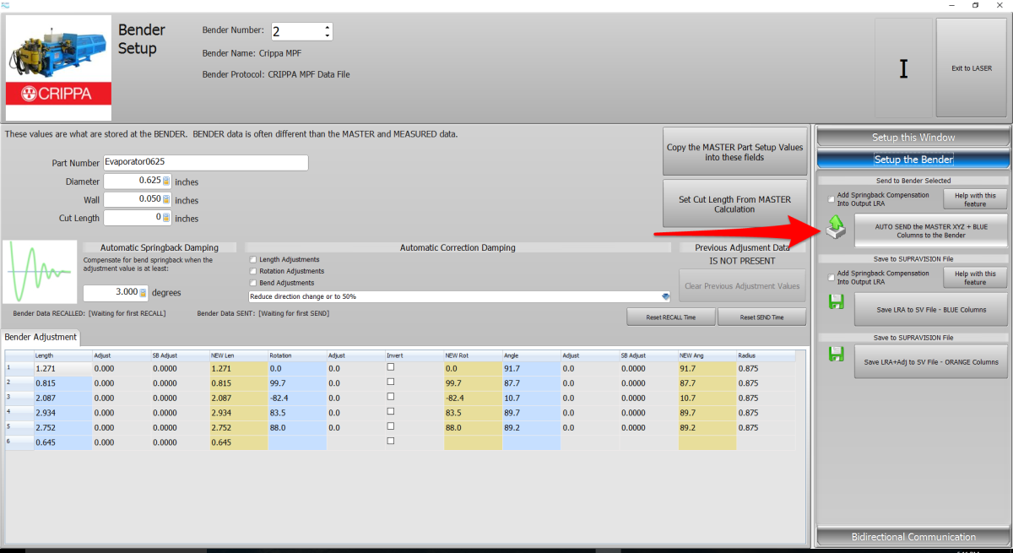
Task: Open the Reduce direction change dropdown
Action: [x=664, y=296]
